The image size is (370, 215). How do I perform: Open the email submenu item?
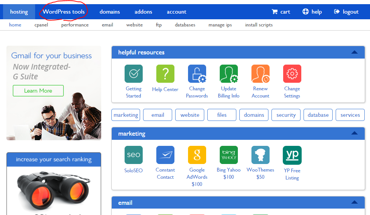click(107, 25)
